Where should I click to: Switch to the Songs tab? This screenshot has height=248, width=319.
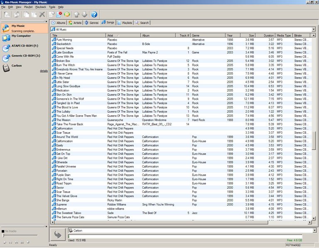108,22
